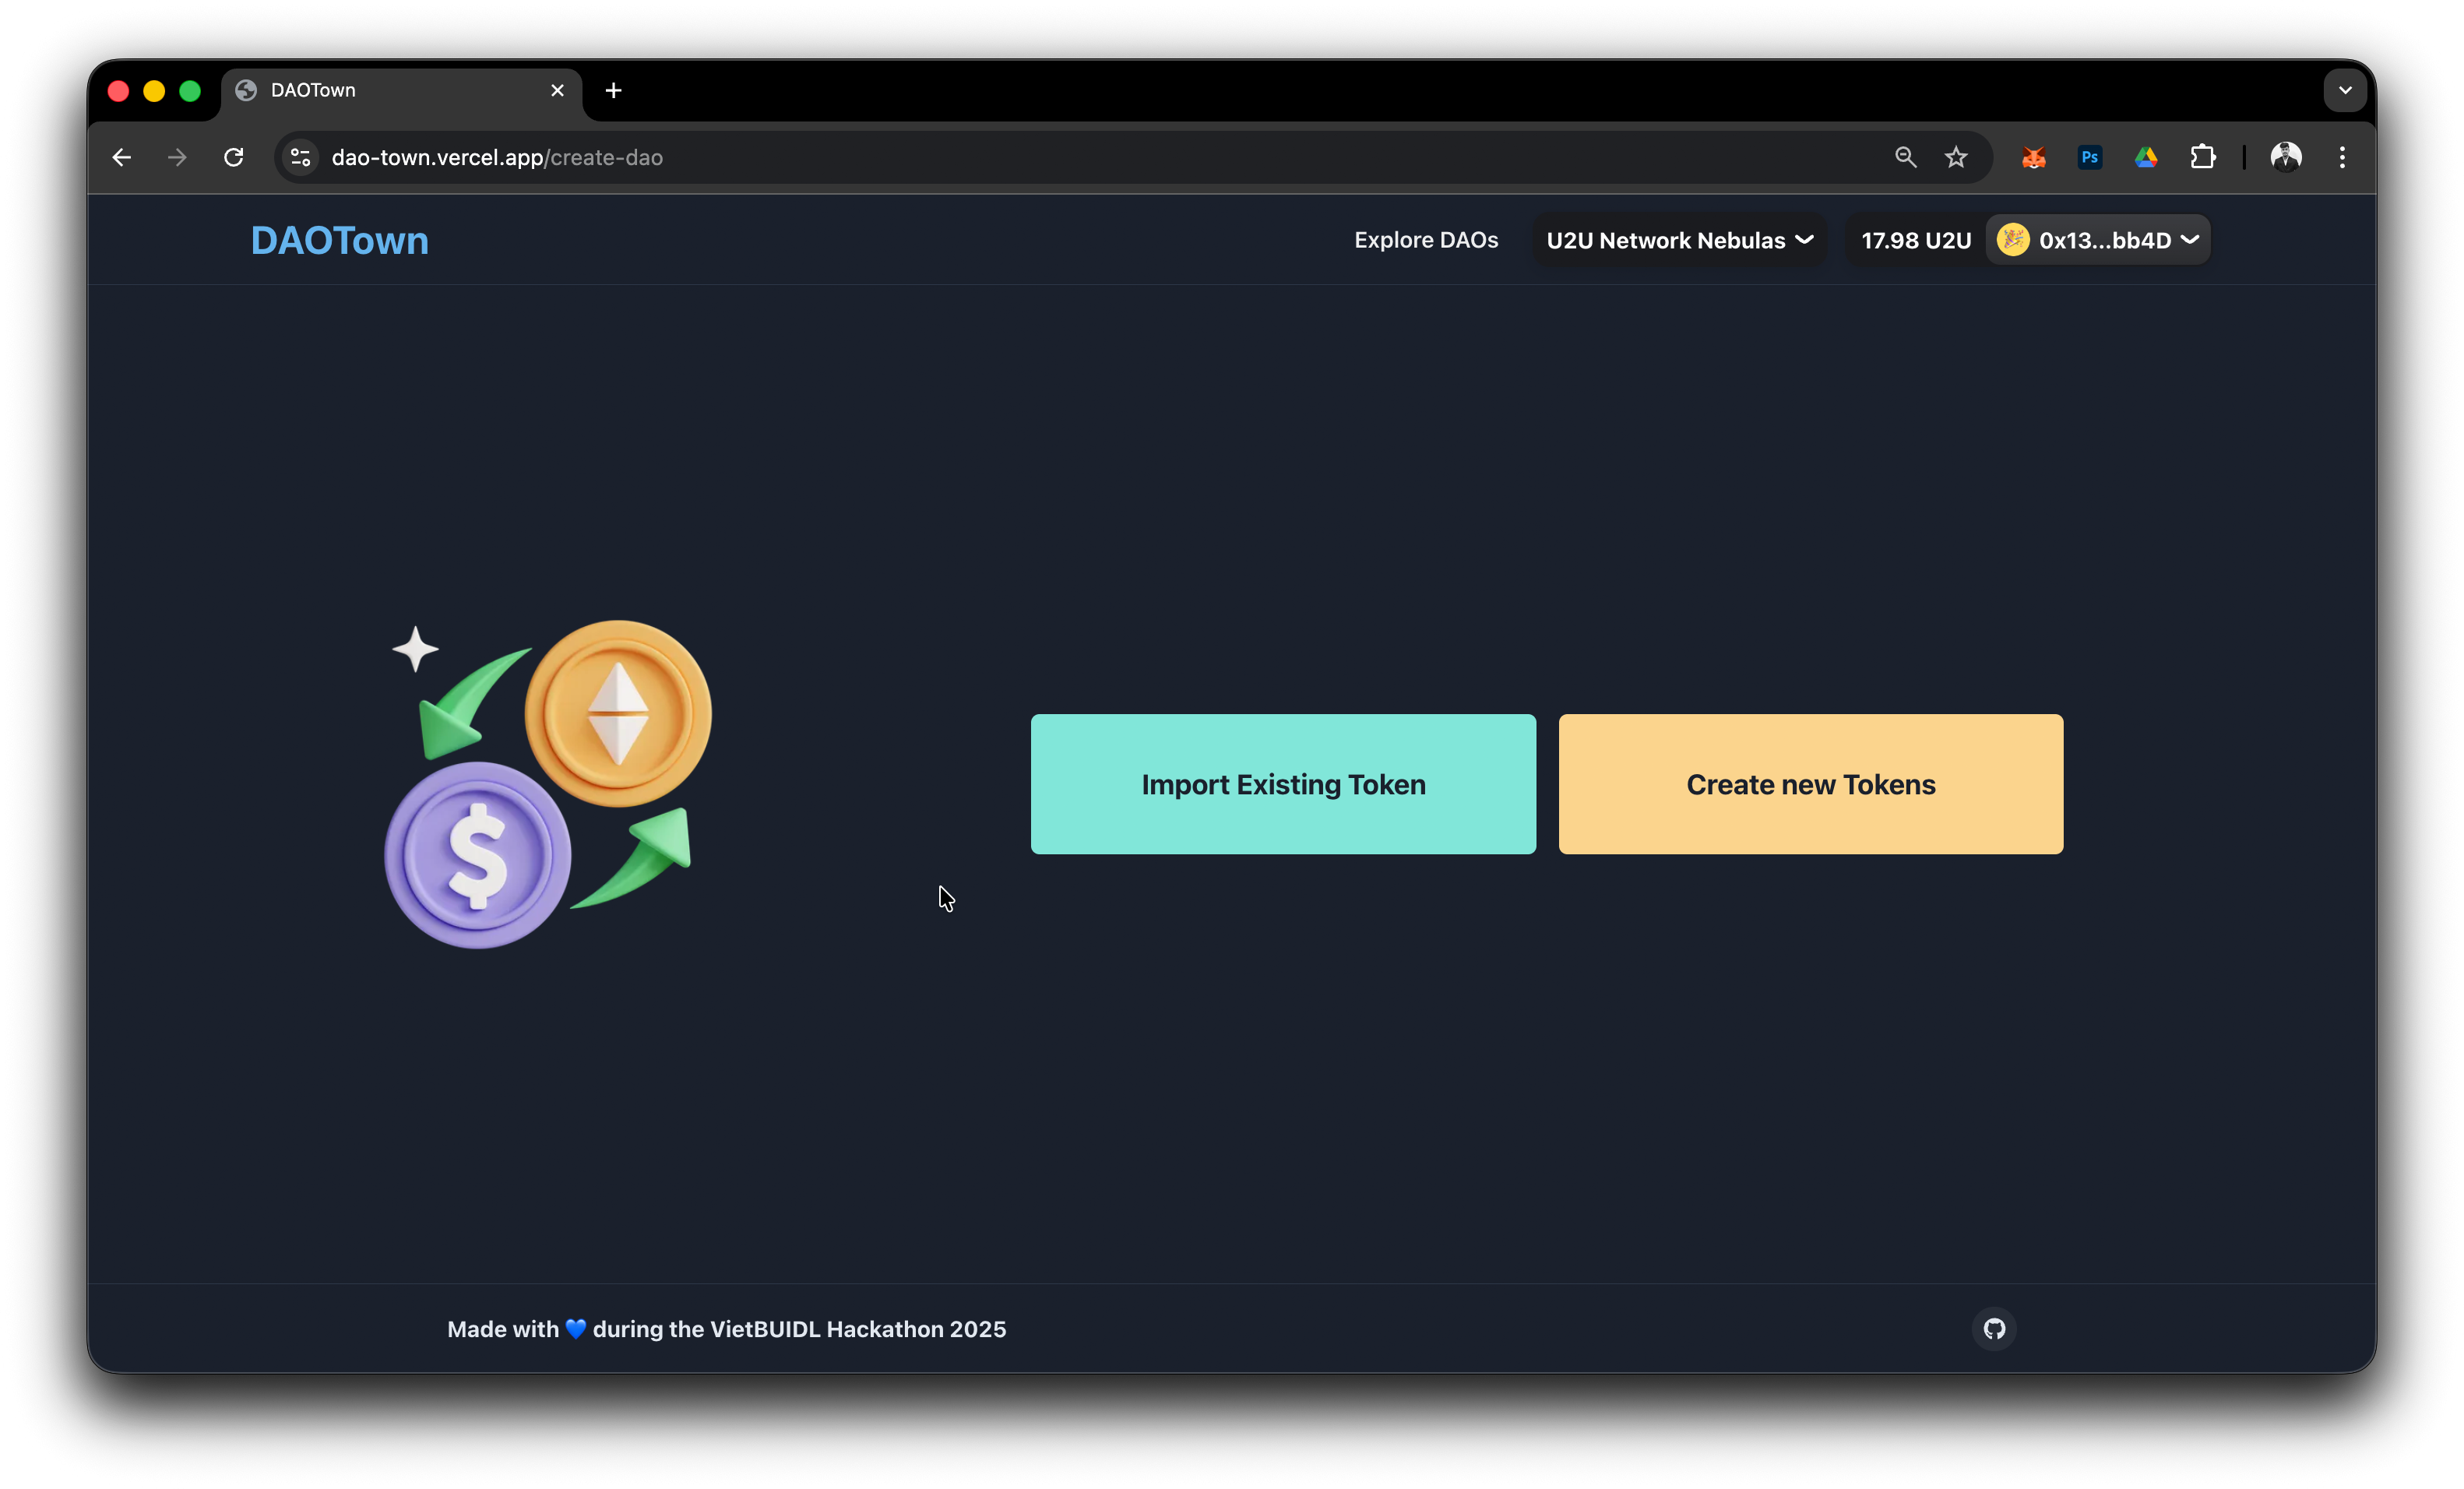Open the Chrome profile avatar
Viewport: 2464px width, 1489px height.
coord(2286,157)
